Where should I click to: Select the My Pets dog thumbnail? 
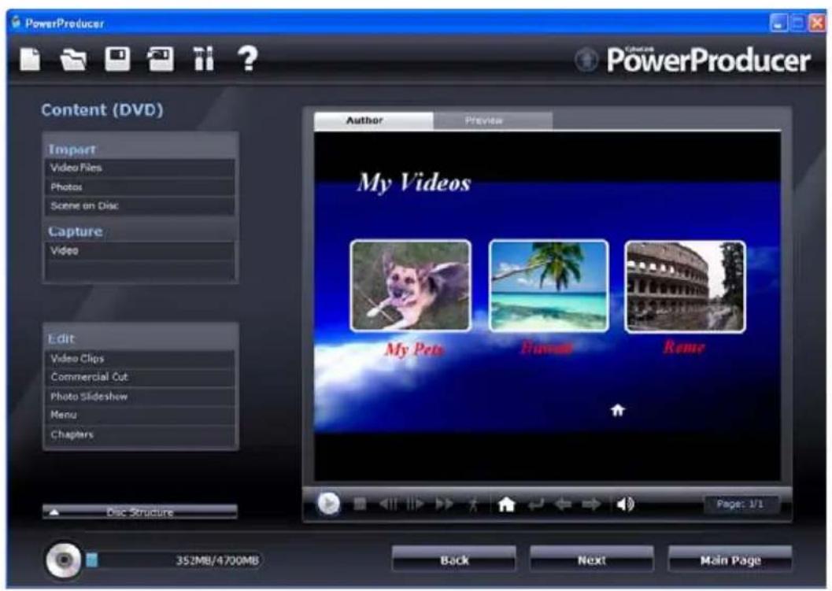click(x=411, y=286)
